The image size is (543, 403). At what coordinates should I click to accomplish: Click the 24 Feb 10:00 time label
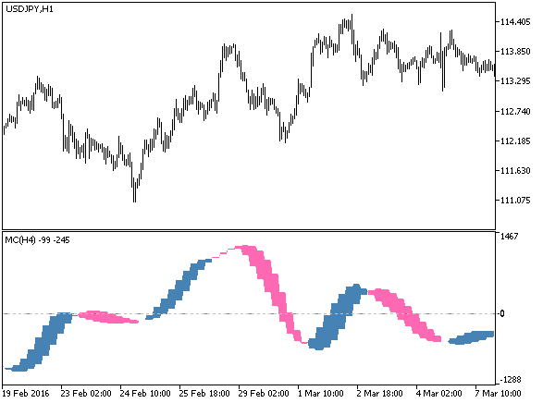(x=145, y=394)
